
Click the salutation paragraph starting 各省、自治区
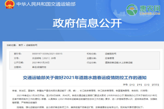pyautogui.click(x=80, y=91)
